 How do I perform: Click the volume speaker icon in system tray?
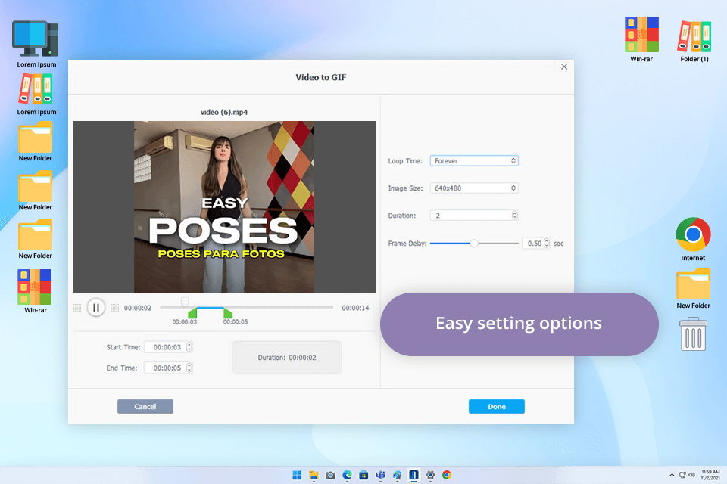coord(691,475)
